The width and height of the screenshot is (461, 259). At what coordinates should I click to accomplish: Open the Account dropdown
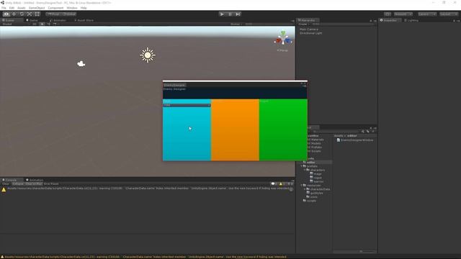coord(403,14)
